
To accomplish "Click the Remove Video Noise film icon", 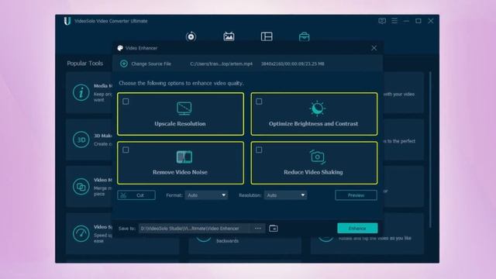I will (184, 157).
